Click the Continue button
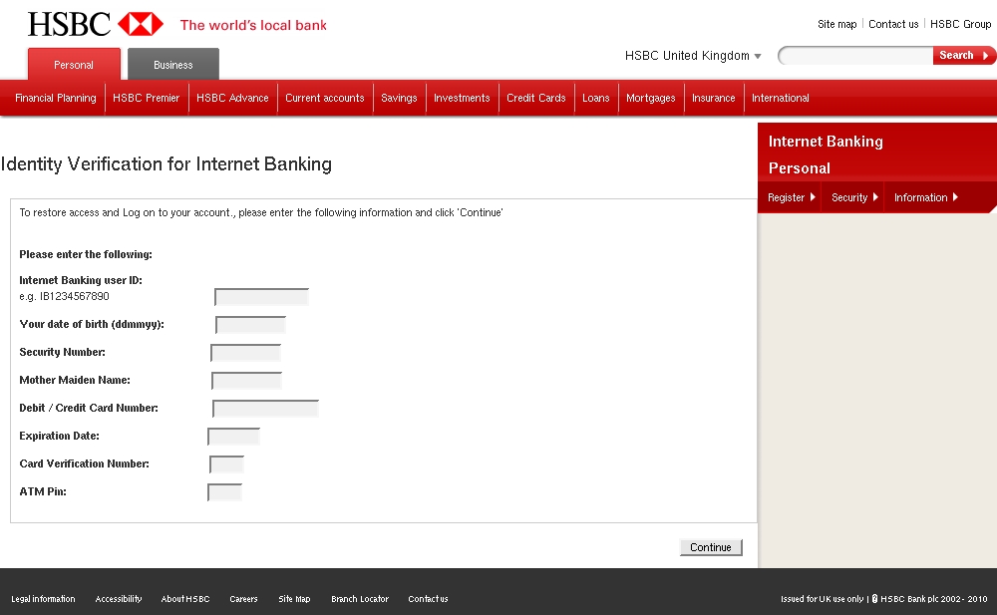The image size is (997, 615). (x=711, y=547)
